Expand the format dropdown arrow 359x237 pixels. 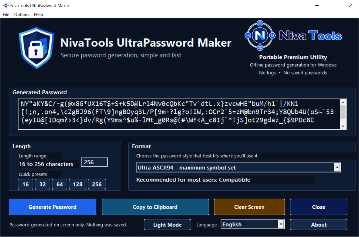tap(337, 168)
